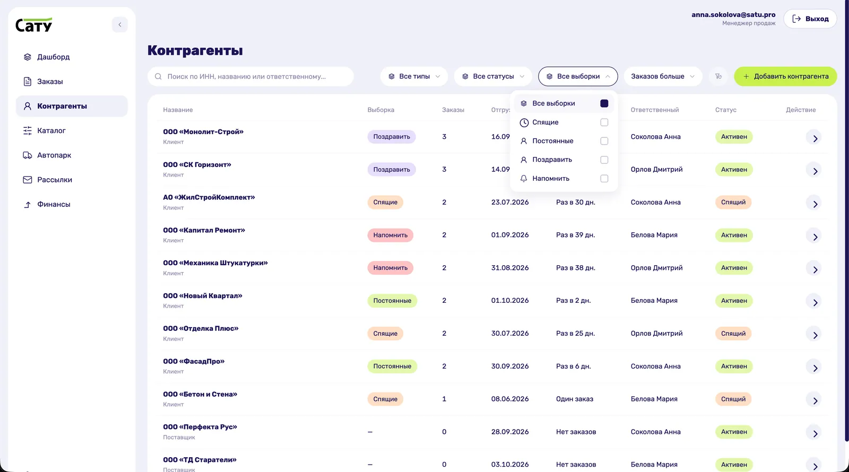Open details arrow for АО «ЖилСтройКомплект»
The height and width of the screenshot is (472, 849).
click(815, 204)
